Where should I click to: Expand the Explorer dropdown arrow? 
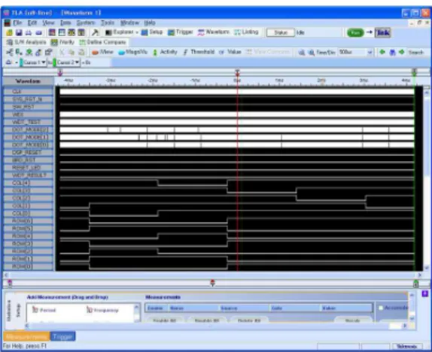137,32
